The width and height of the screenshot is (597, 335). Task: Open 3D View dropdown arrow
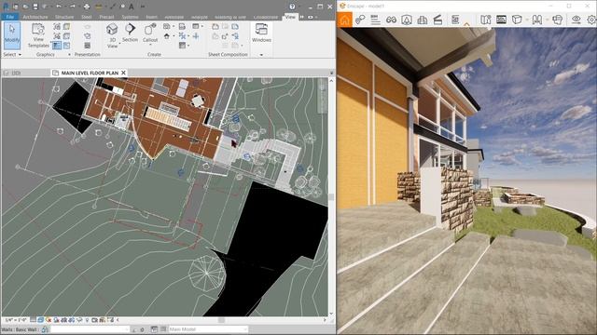tap(119, 44)
